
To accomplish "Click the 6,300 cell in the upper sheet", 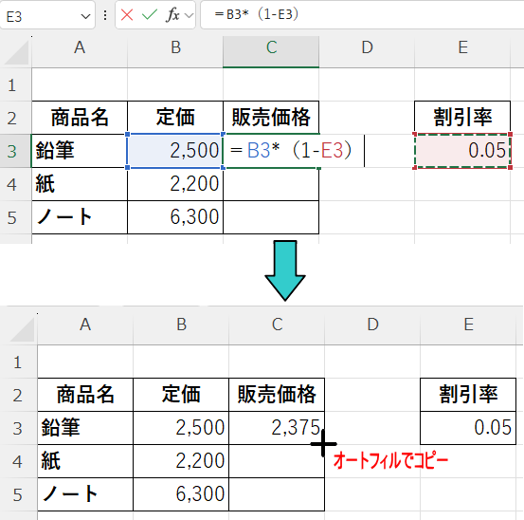I will (x=175, y=217).
